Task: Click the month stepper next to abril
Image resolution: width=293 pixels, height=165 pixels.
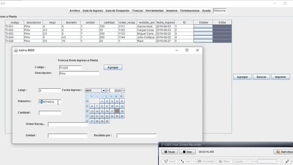Action: tap(108, 90)
